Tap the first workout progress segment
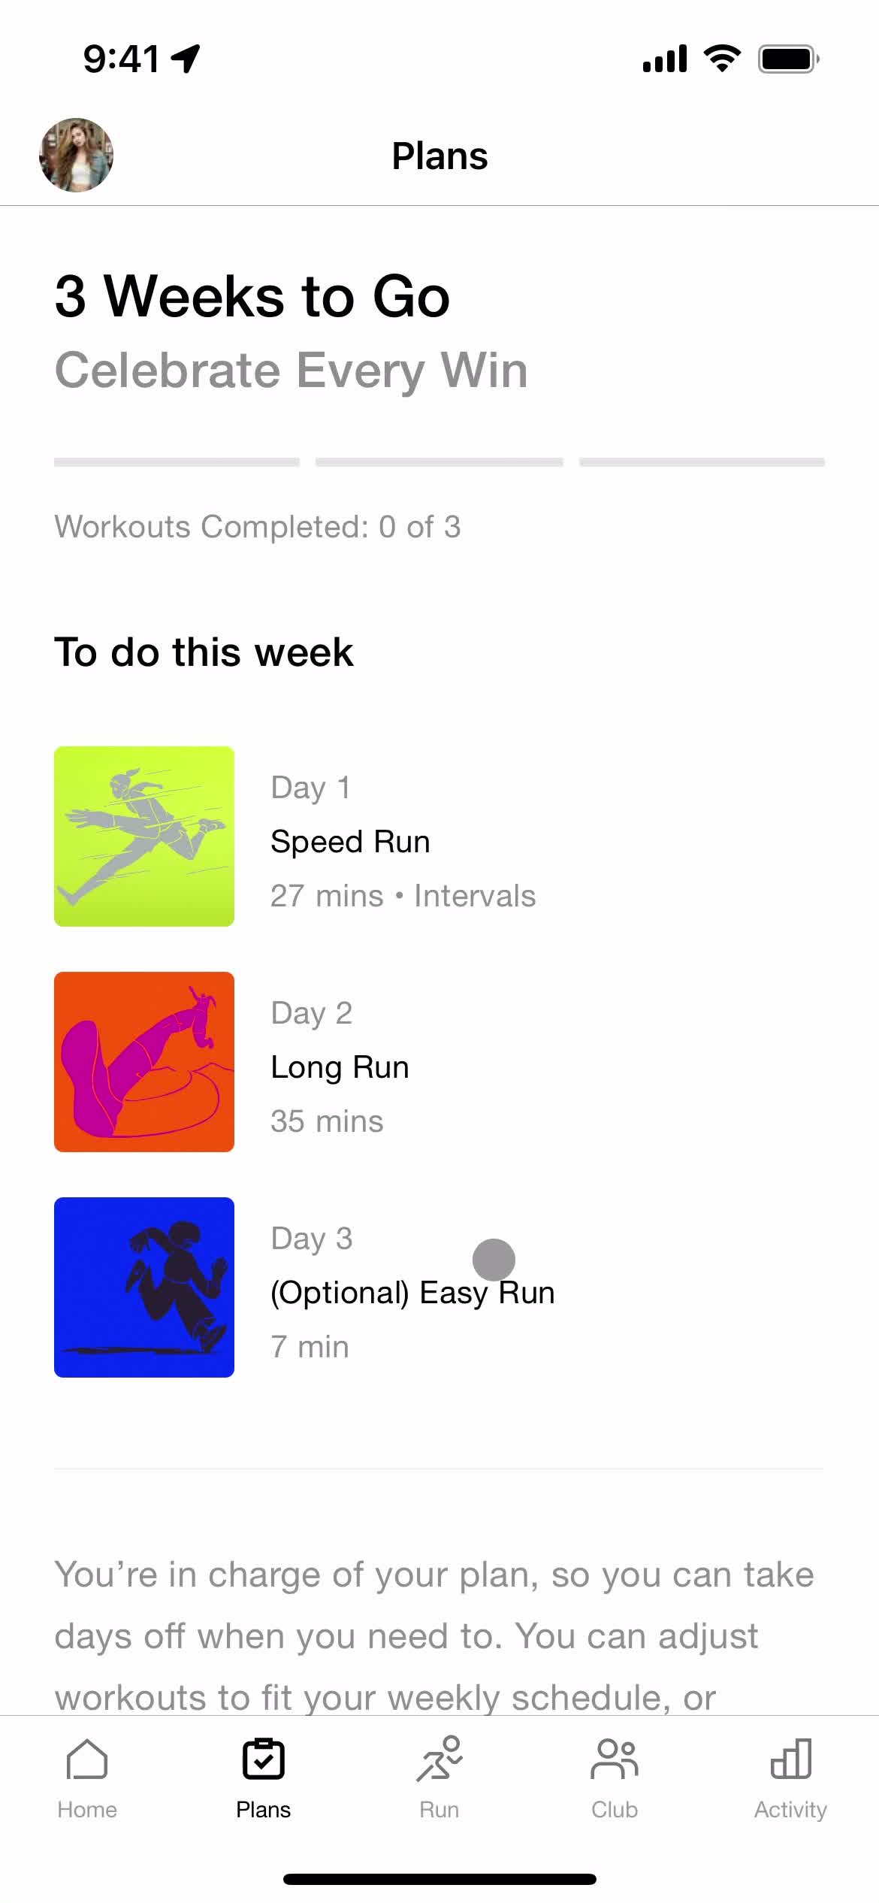The width and height of the screenshot is (879, 1903). click(177, 462)
